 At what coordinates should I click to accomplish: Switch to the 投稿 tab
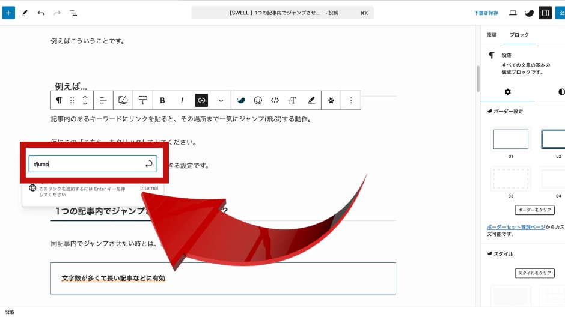(x=492, y=35)
